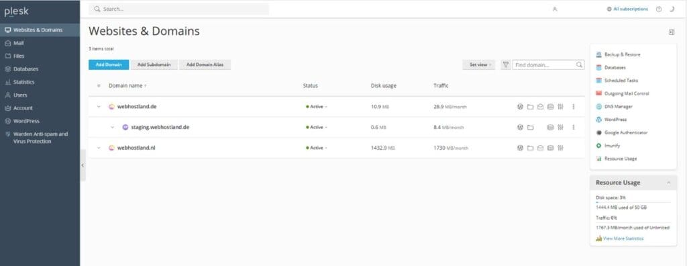687x266 pixels.
Task: Collapse the left navigation sidebar handle
Action: tap(83, 165)
